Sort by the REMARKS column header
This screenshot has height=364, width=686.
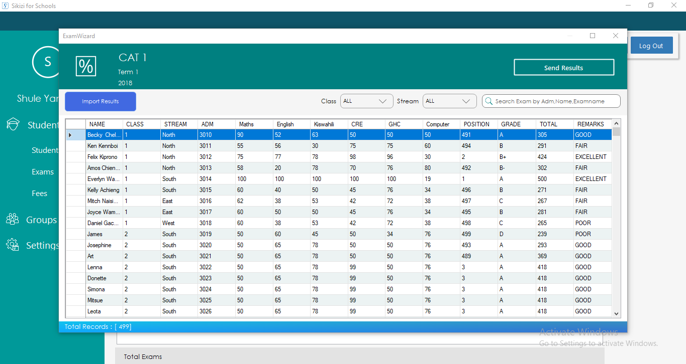click(x=593, y=124)
